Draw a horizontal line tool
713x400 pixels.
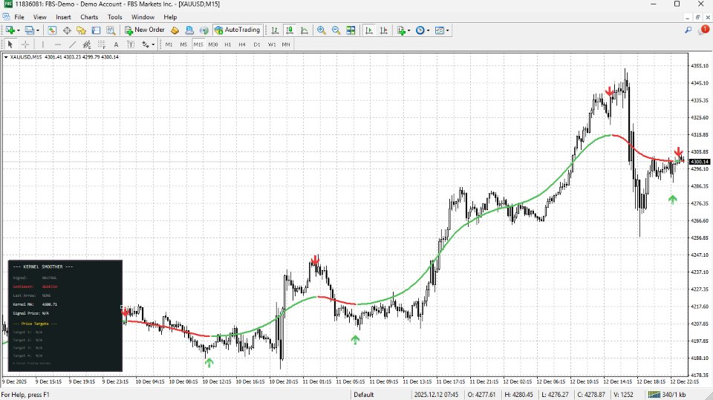click(x=58, y=45)
